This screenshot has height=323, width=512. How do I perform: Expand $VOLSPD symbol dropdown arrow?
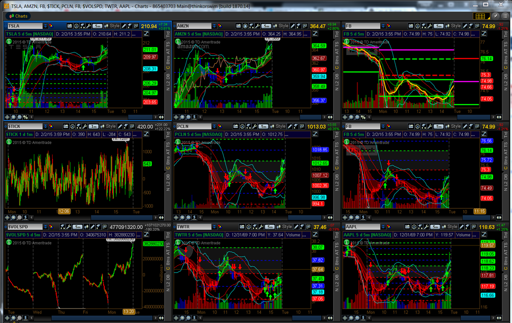(46, 227)
